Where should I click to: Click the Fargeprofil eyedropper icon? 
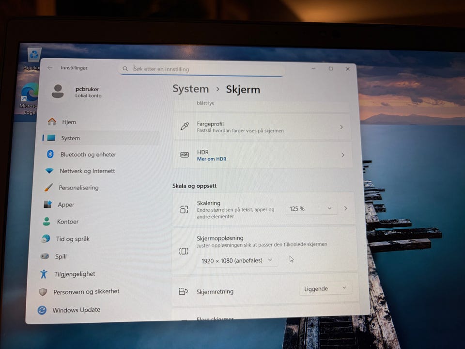(185, 127)
